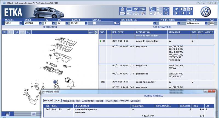Click the DÉSIGNATION column header in main table
The height and width of the screenshot is (118, 219).
(x=151, y=32)
